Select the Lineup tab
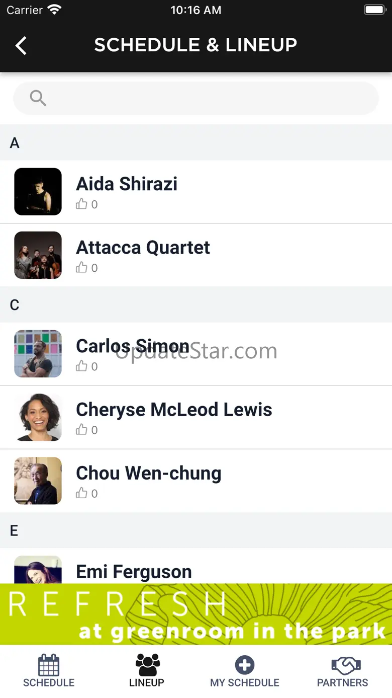 click(x=147, y=671)
